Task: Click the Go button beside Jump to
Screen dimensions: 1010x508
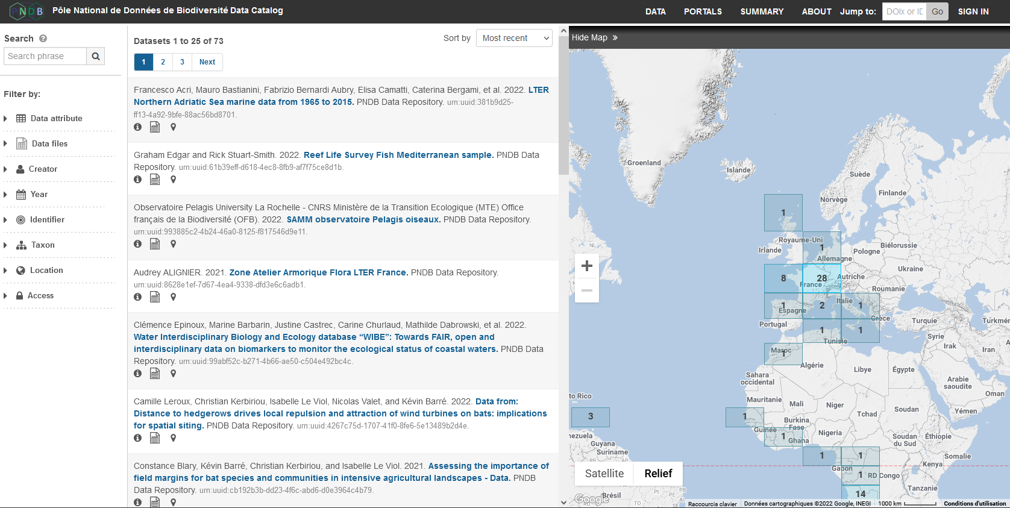Action: tap(937, 11)
